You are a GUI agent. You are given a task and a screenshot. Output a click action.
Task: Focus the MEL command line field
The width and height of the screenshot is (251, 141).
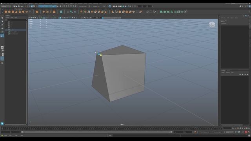click(x=146, y=136)
